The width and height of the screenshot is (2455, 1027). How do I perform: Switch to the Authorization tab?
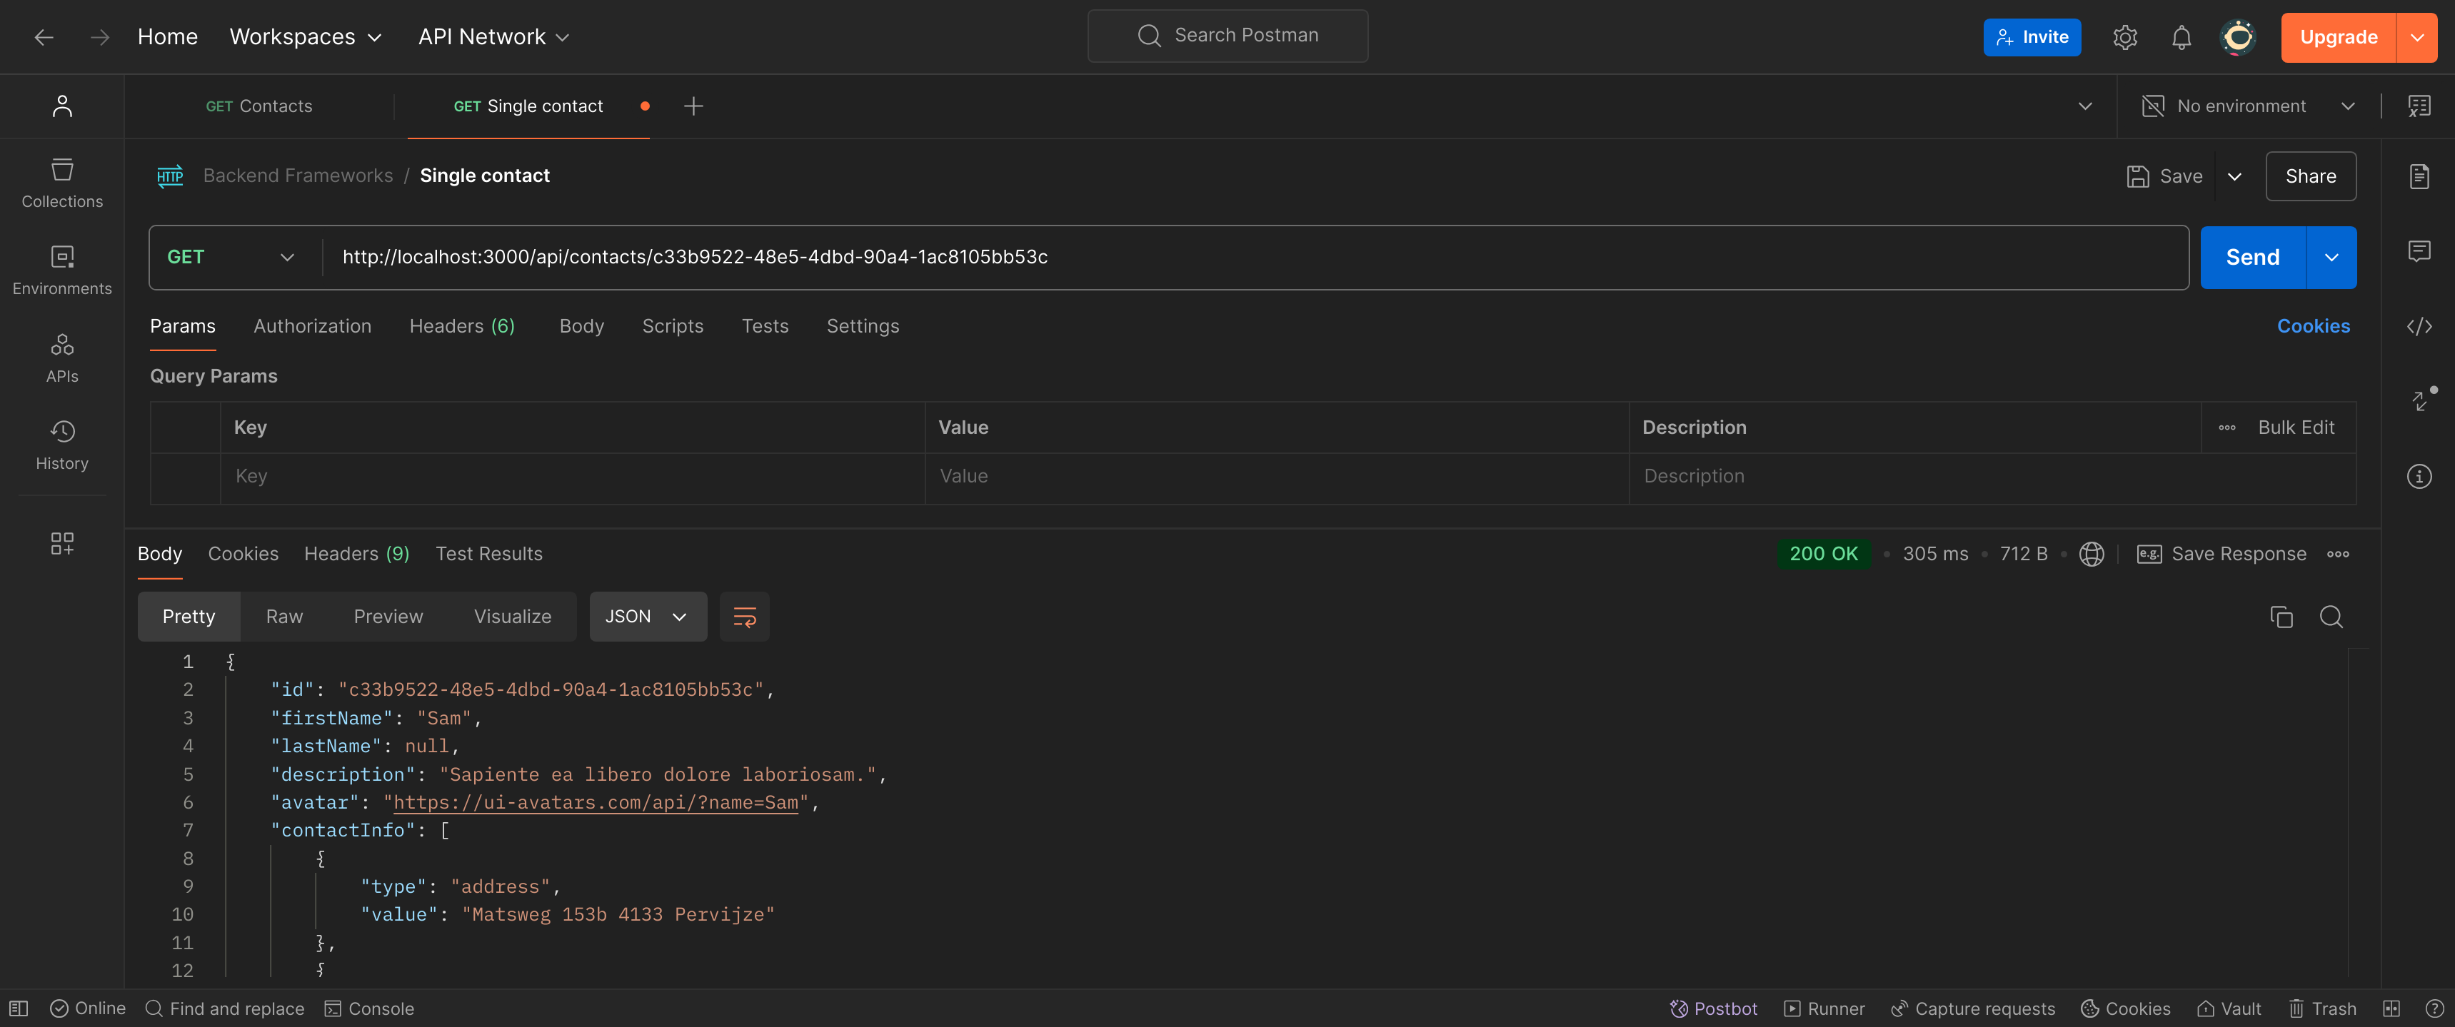click(311, 327)
